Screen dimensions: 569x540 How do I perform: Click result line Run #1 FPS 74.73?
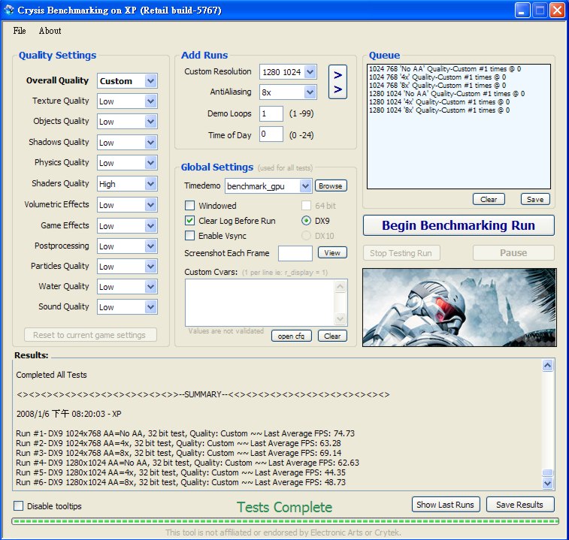(185, 433)
